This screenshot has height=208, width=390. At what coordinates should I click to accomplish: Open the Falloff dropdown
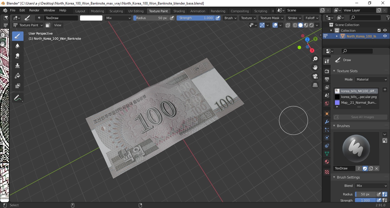(312, 18)
